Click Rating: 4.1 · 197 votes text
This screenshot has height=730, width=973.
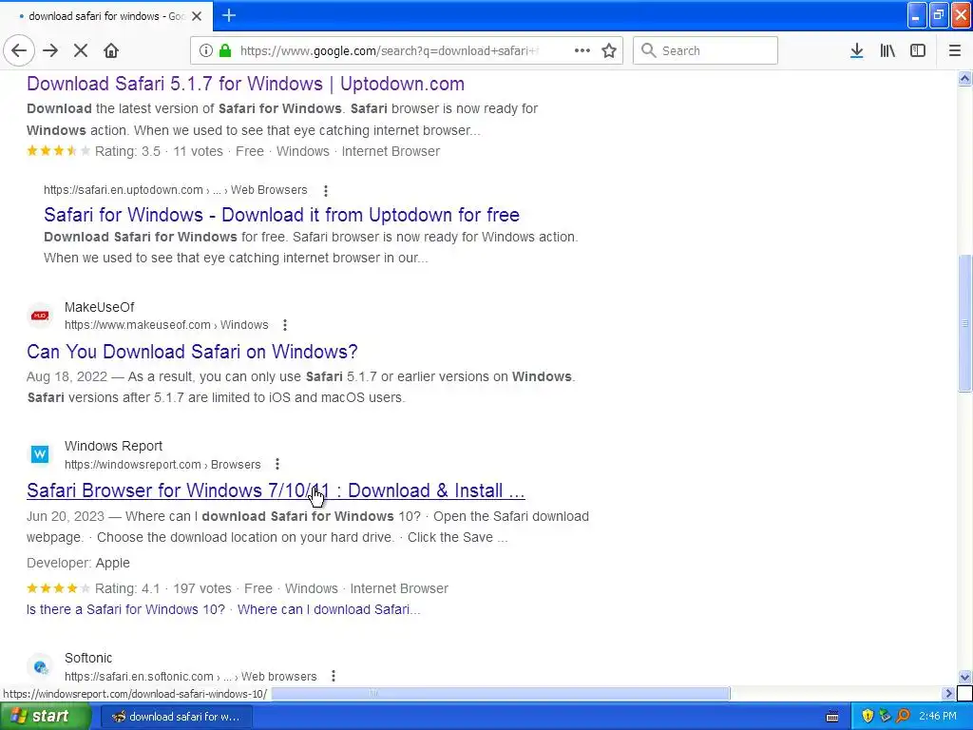point(162,588)
